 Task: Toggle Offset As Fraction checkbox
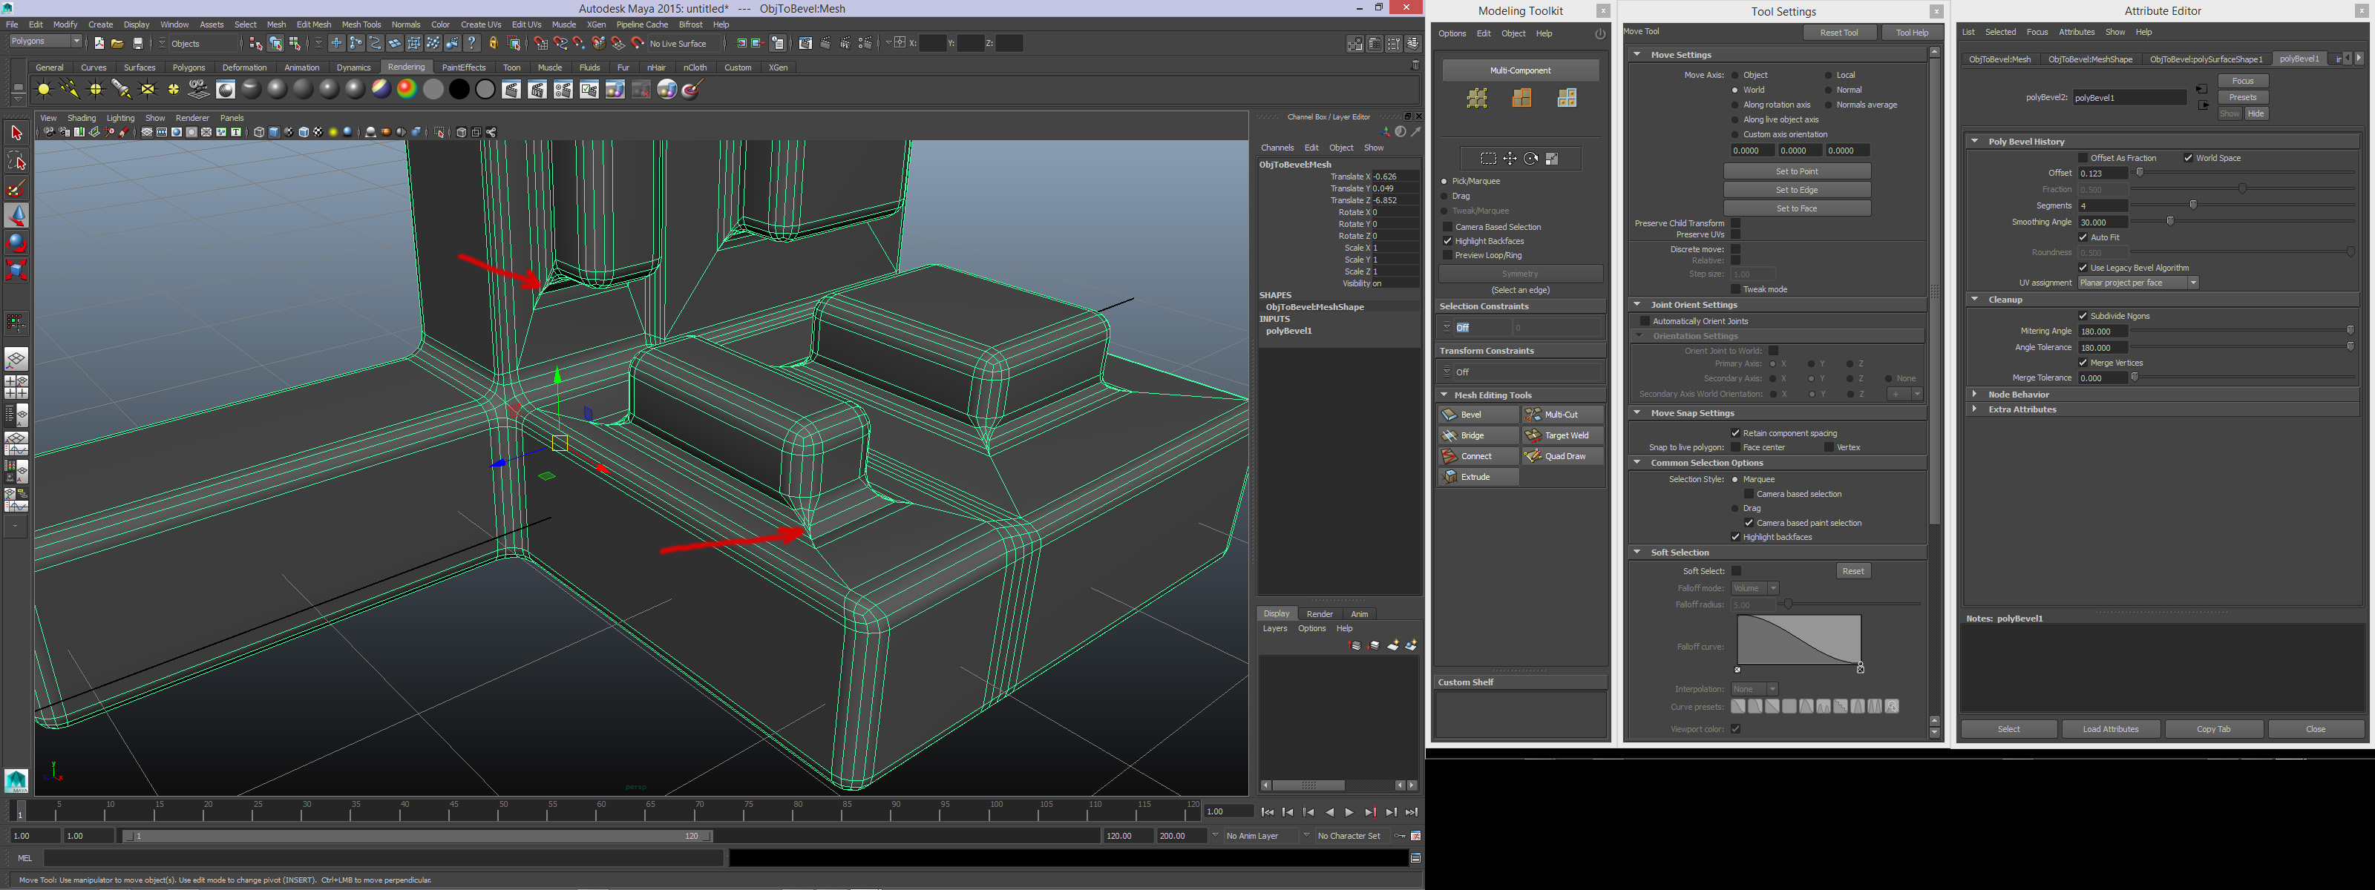[2083, 157]
